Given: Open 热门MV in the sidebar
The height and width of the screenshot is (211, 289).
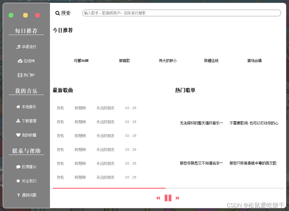Looking at the screenshot, I should [26, 75].
